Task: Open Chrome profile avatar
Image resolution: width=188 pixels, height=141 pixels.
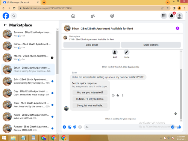Action: point(179,8)
